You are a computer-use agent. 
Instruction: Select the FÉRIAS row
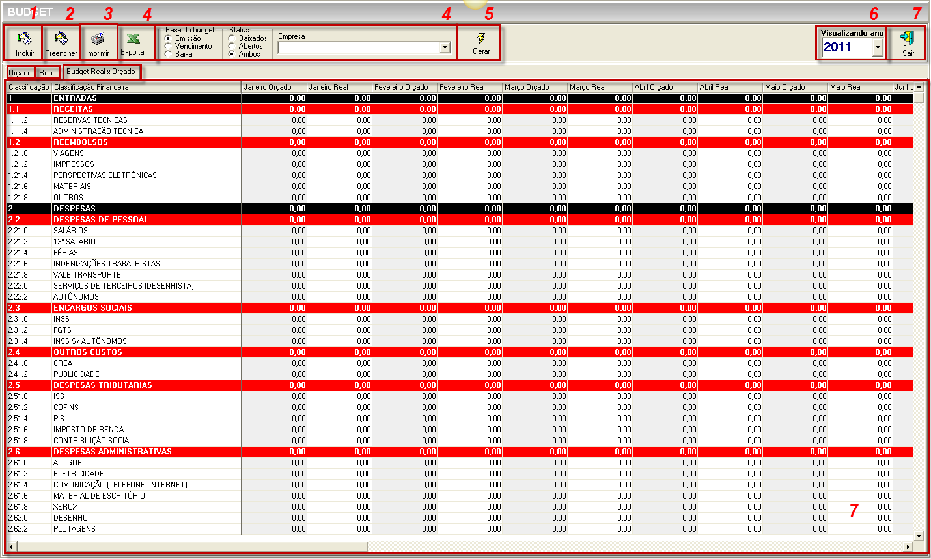(460, 253)
